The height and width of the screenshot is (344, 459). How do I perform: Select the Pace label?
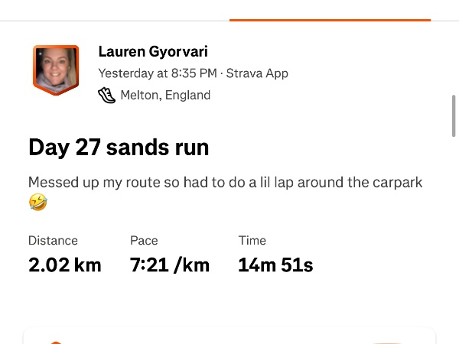[x=144, y=240]
